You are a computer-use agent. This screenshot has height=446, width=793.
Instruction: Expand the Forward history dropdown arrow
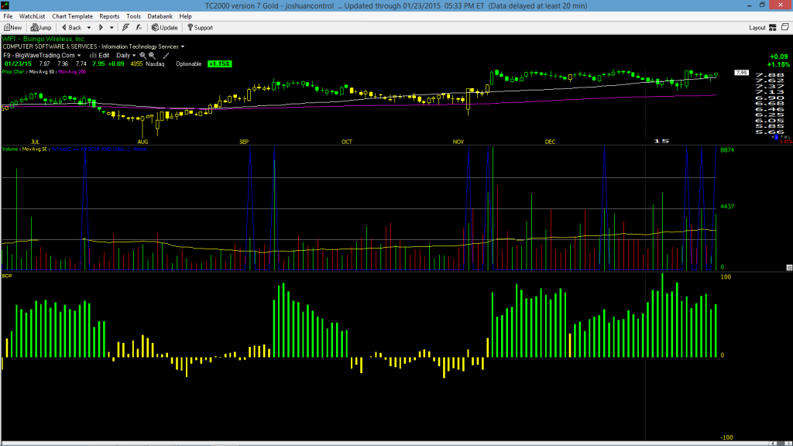[112, 28]
